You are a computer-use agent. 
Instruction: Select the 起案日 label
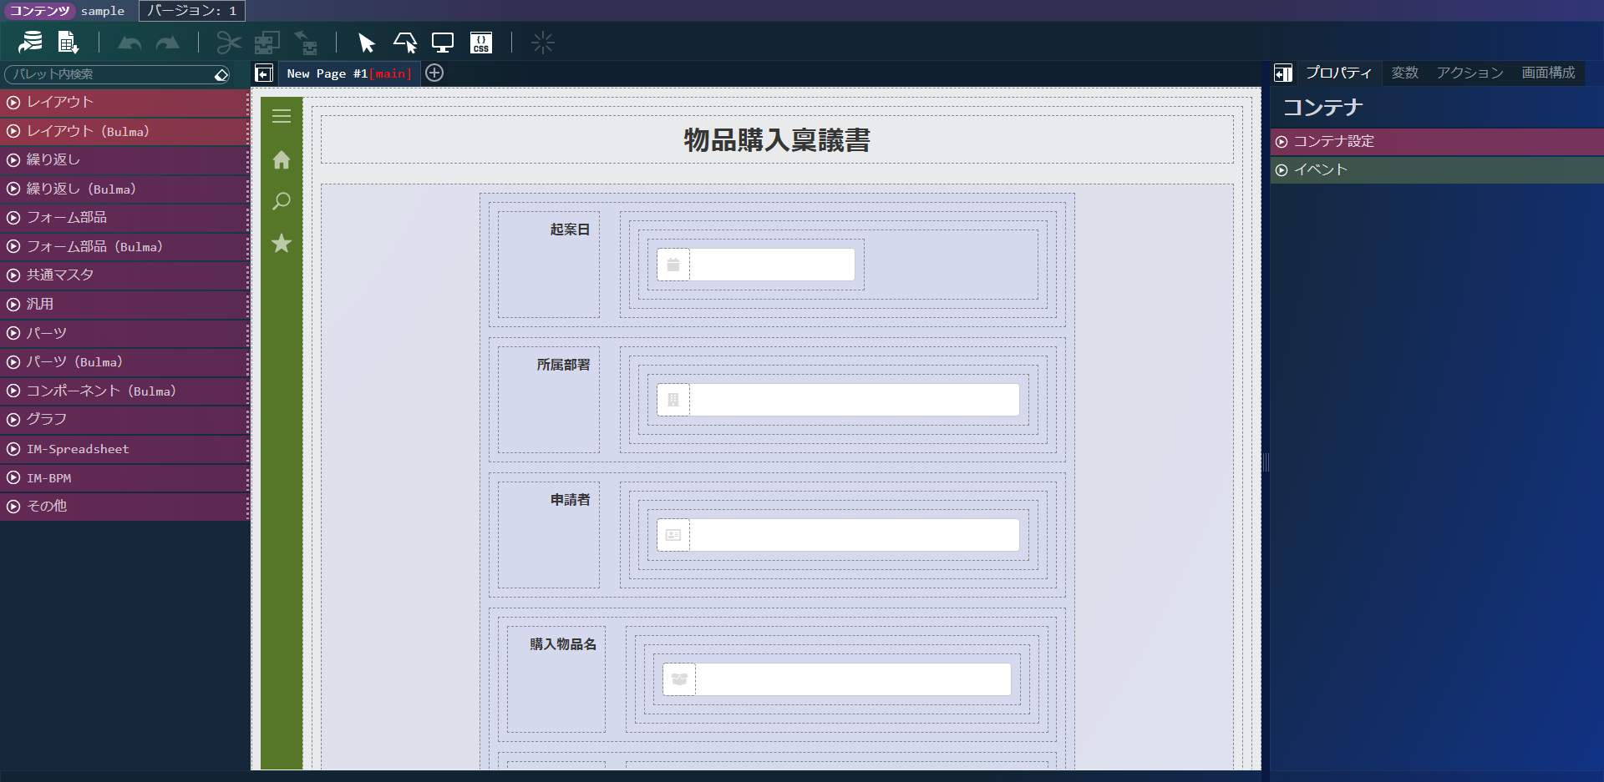(570, 230)
